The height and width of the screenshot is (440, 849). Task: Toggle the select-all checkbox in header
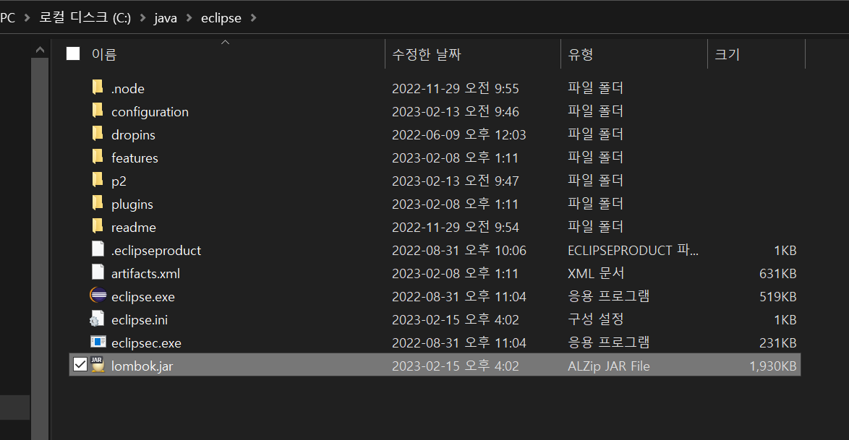pos(73,53)
